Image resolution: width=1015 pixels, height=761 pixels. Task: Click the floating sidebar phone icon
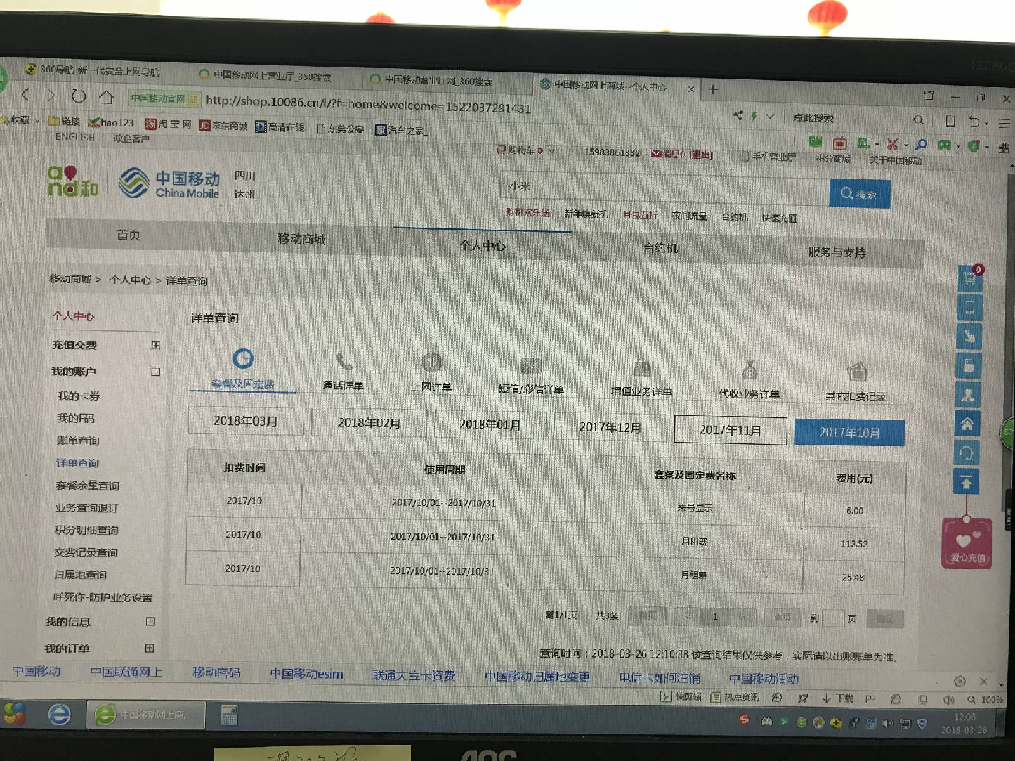969,308
